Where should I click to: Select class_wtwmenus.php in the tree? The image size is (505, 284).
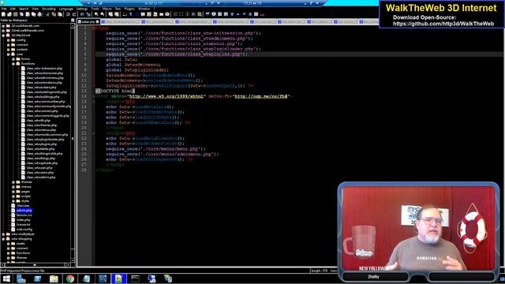coord(41,129)
